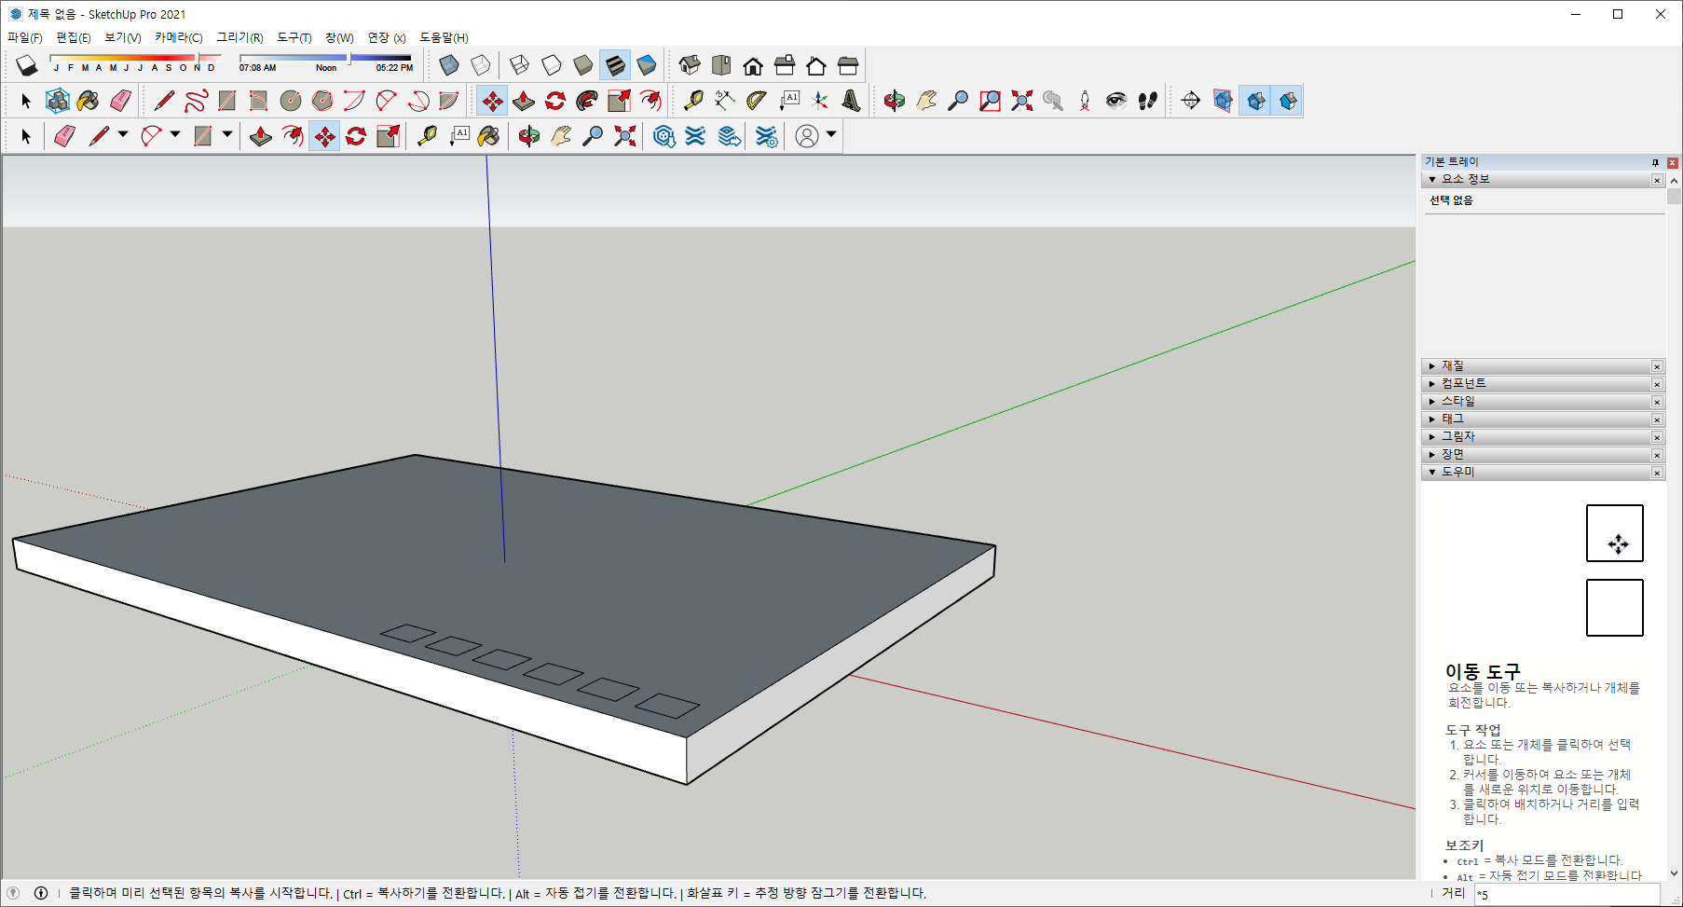Click Send to LayOut icon

(x=730, y=136)
